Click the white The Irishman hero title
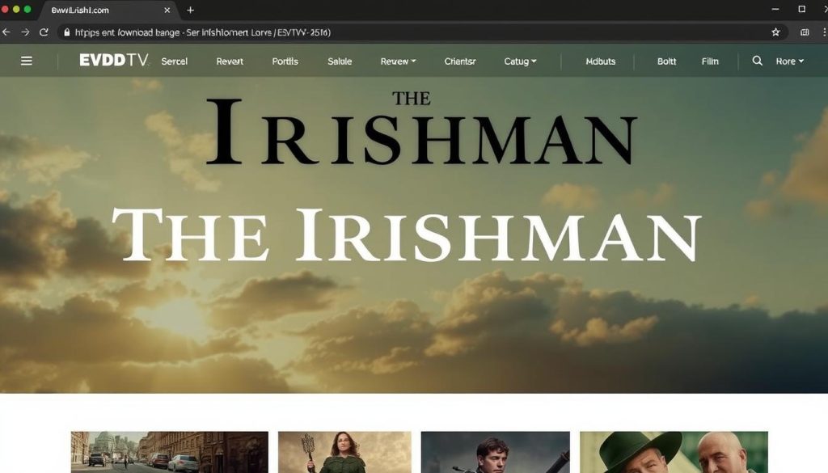This screenshot has width=828, height=473. pos(407,235)
